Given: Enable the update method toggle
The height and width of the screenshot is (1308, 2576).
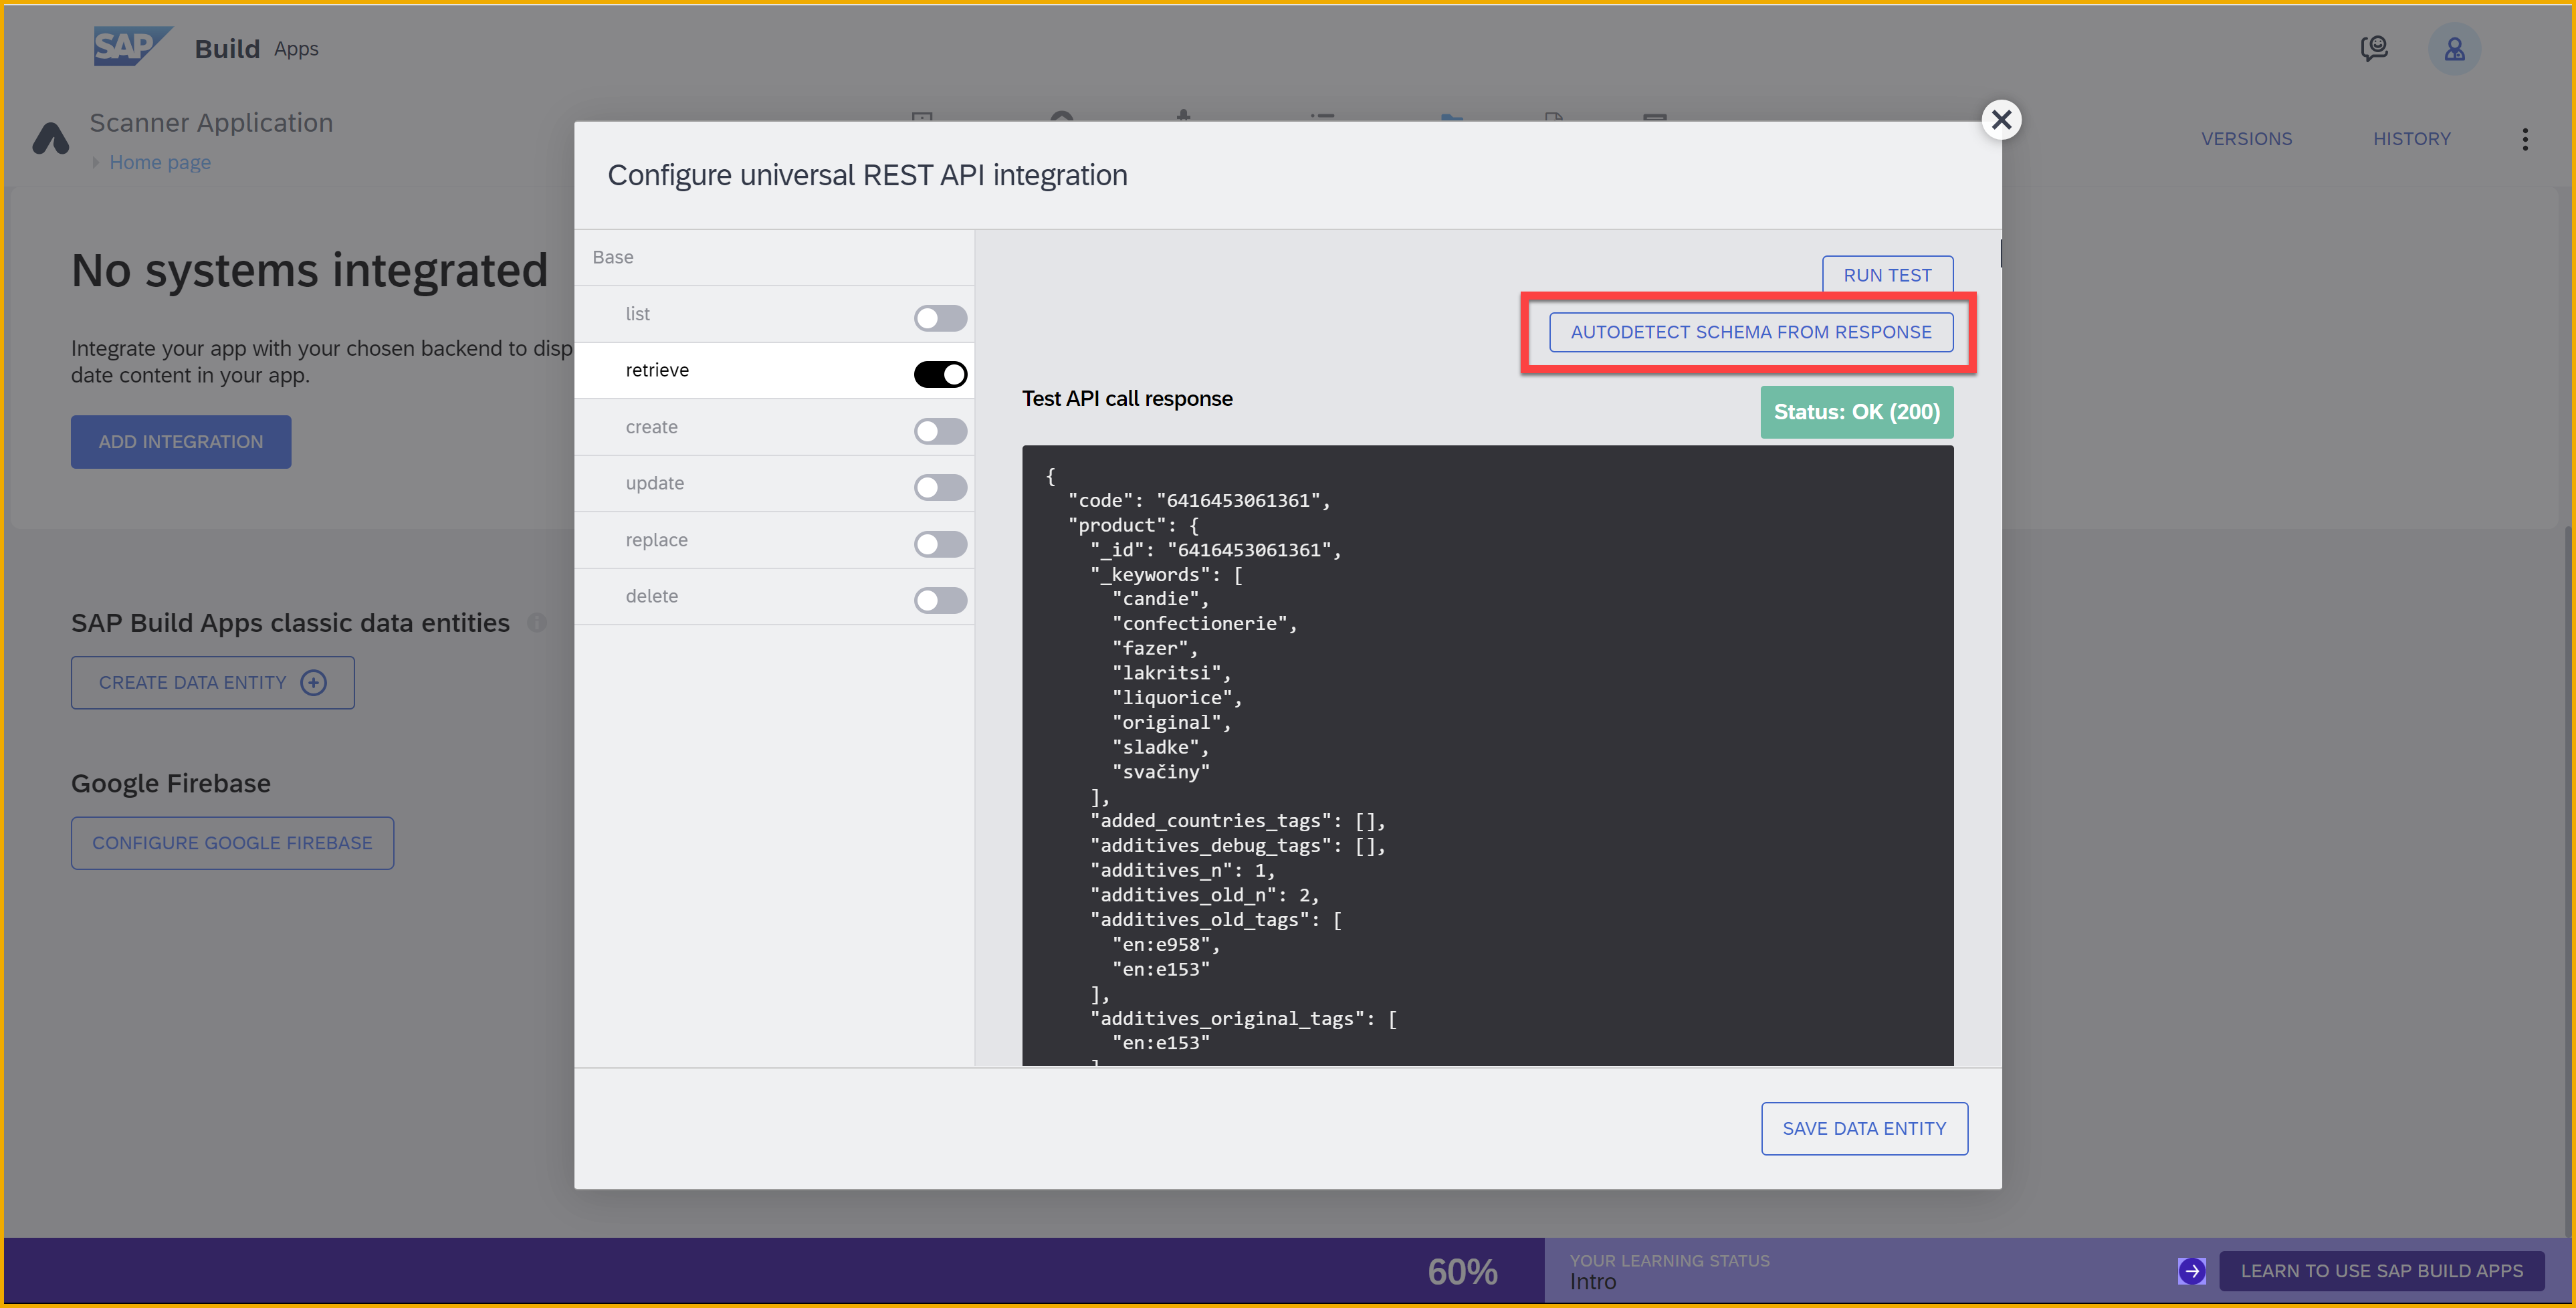Looking at the screenshot, I should pyautogui.click(x=940, y=487).
